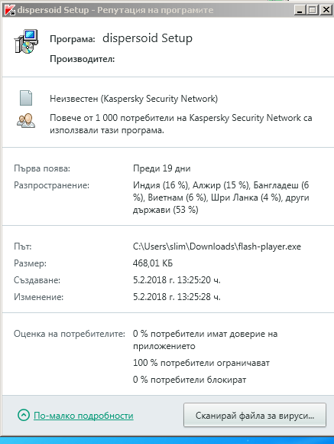Click the dispersoid Setup installer icon
The height and width of the screenshot is (444, 334).
[26, 41]
